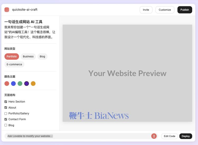This screenshot has width=198, height=145.
Task: Deploy the site with Deploy button
Action: coord(186,136)
